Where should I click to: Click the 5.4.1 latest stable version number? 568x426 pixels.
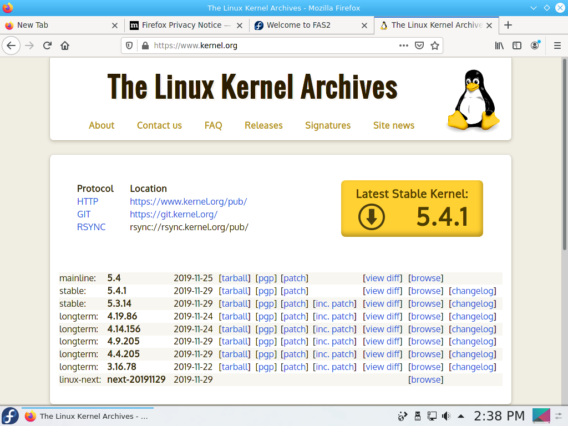click(442, 217)
